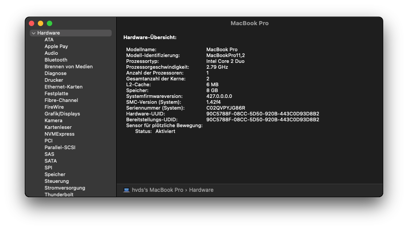This screenshot has height=230, width=408.
Task: Click Hardware in the path bar
Action: point(201,190)
